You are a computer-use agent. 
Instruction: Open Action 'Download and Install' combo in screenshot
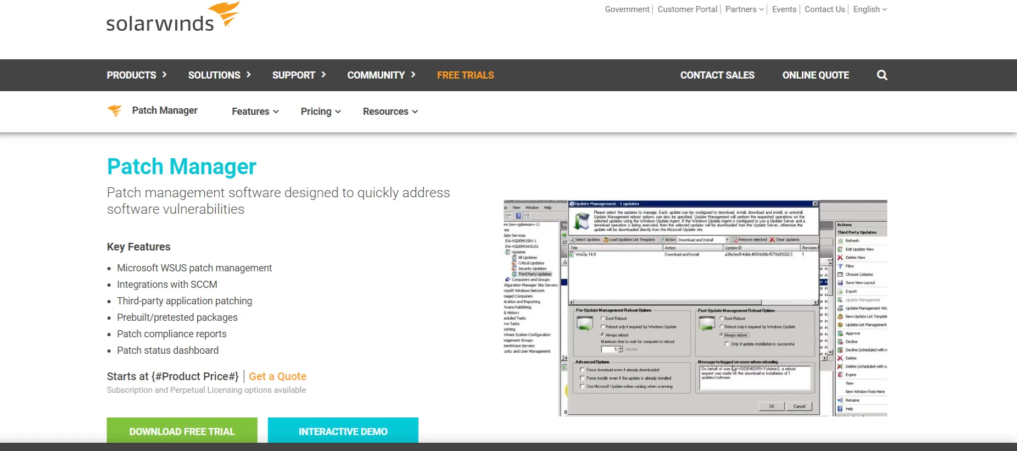click(703, 240)
